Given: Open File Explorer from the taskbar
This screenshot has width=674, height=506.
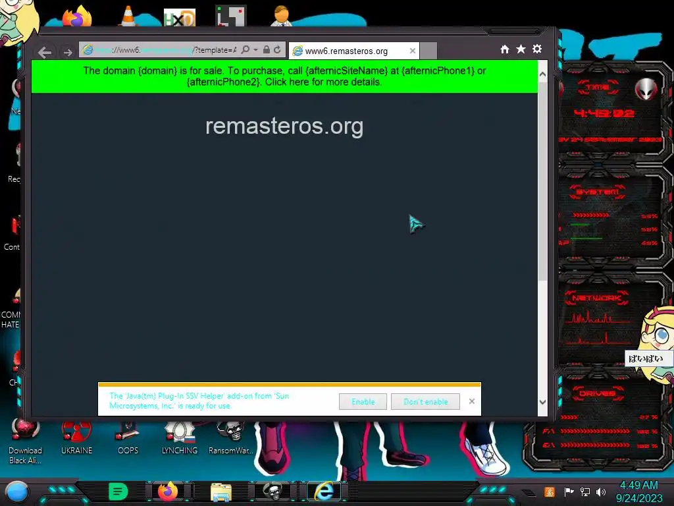Looking at the screenshot, I should point(221,492).
